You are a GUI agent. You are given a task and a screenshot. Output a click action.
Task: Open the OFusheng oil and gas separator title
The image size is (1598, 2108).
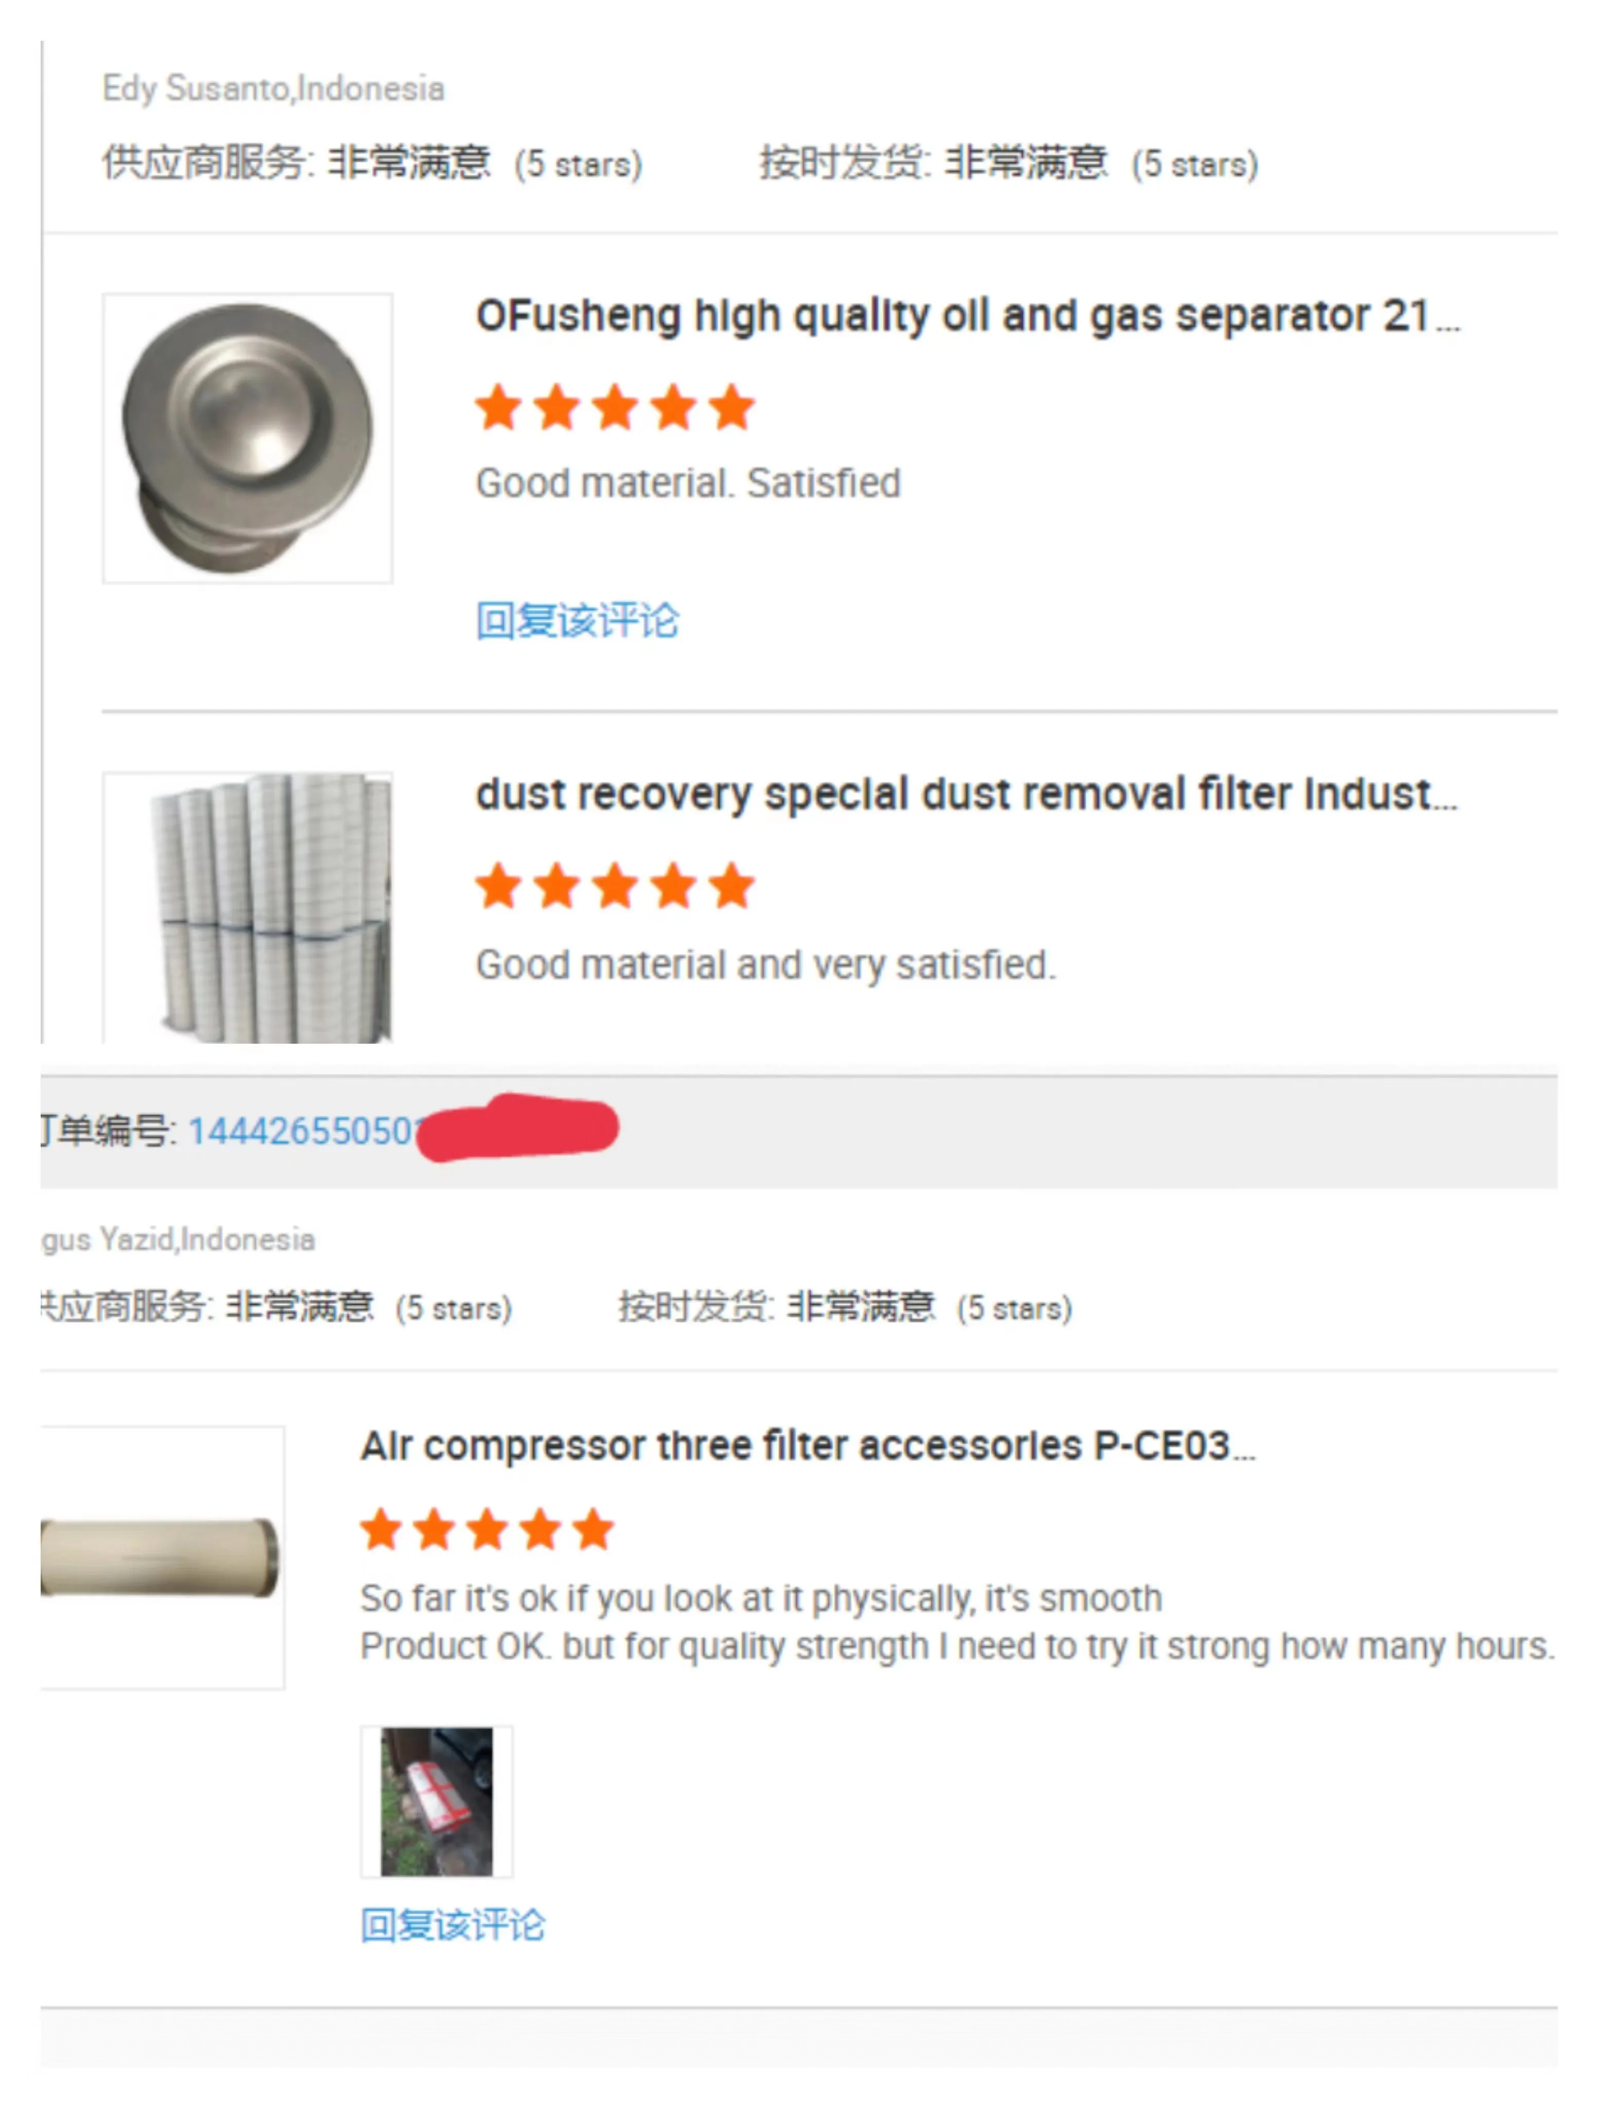click(x=967, y=315)
